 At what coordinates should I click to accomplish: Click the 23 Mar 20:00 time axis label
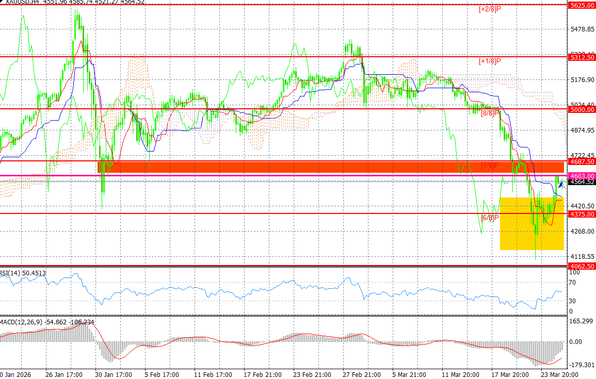click(x=560, y=374)
